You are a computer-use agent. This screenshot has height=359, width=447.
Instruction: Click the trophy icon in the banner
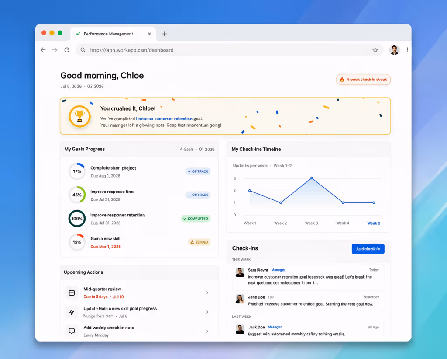[79, 116]
